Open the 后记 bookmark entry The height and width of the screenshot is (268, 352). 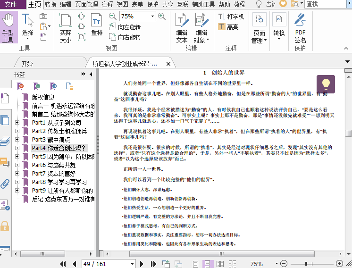[x=63, y=199]
